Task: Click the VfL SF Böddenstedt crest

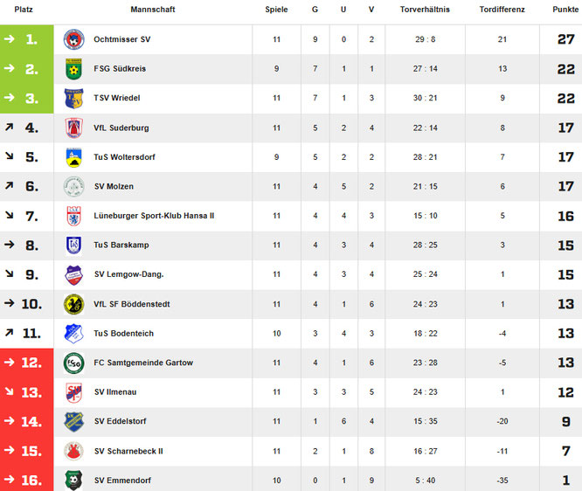Action: [73, 304]
